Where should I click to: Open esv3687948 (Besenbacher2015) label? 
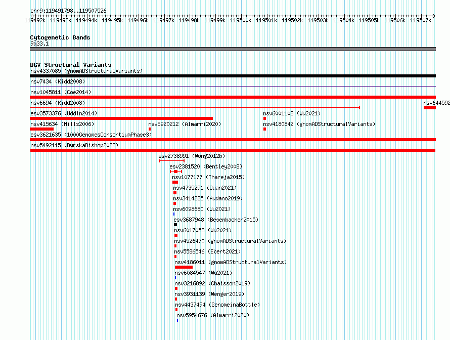216,220
